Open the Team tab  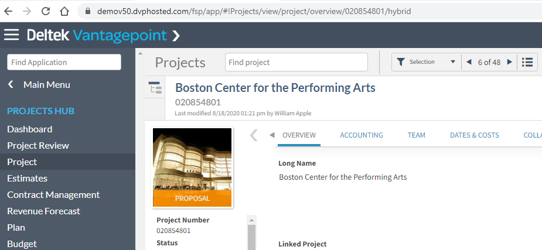point(417,135)
